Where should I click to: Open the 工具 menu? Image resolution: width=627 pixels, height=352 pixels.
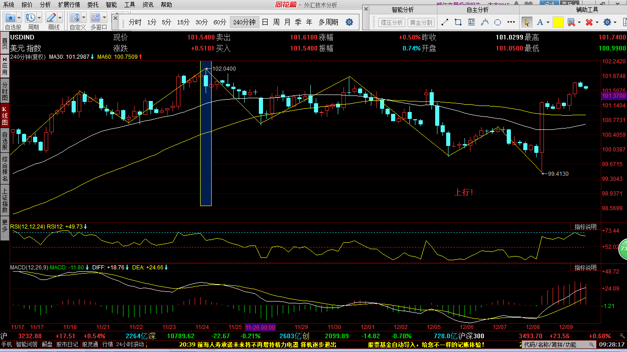click(x=129, y=5)
